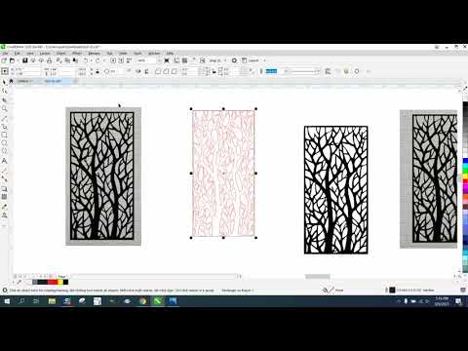Image resolution: width=468 pixels, height=351 pixels.
Task: Select the Shape tool in the toolbox
Action: [x=4, y=91]
